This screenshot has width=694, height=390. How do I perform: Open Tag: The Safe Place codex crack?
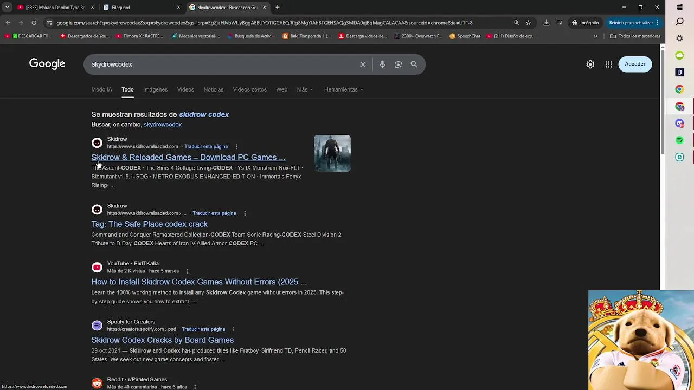tap(149, 224)
